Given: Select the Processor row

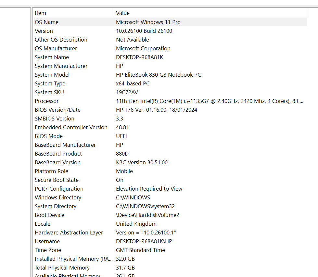Looking at the screenshot, I should coord(170,101).
